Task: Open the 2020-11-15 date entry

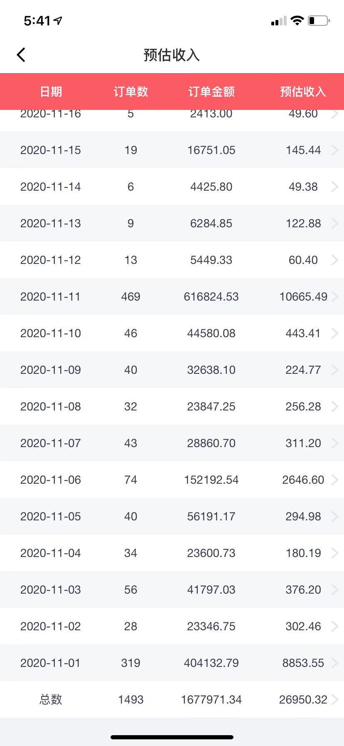Action: click(x=51, y=150)
